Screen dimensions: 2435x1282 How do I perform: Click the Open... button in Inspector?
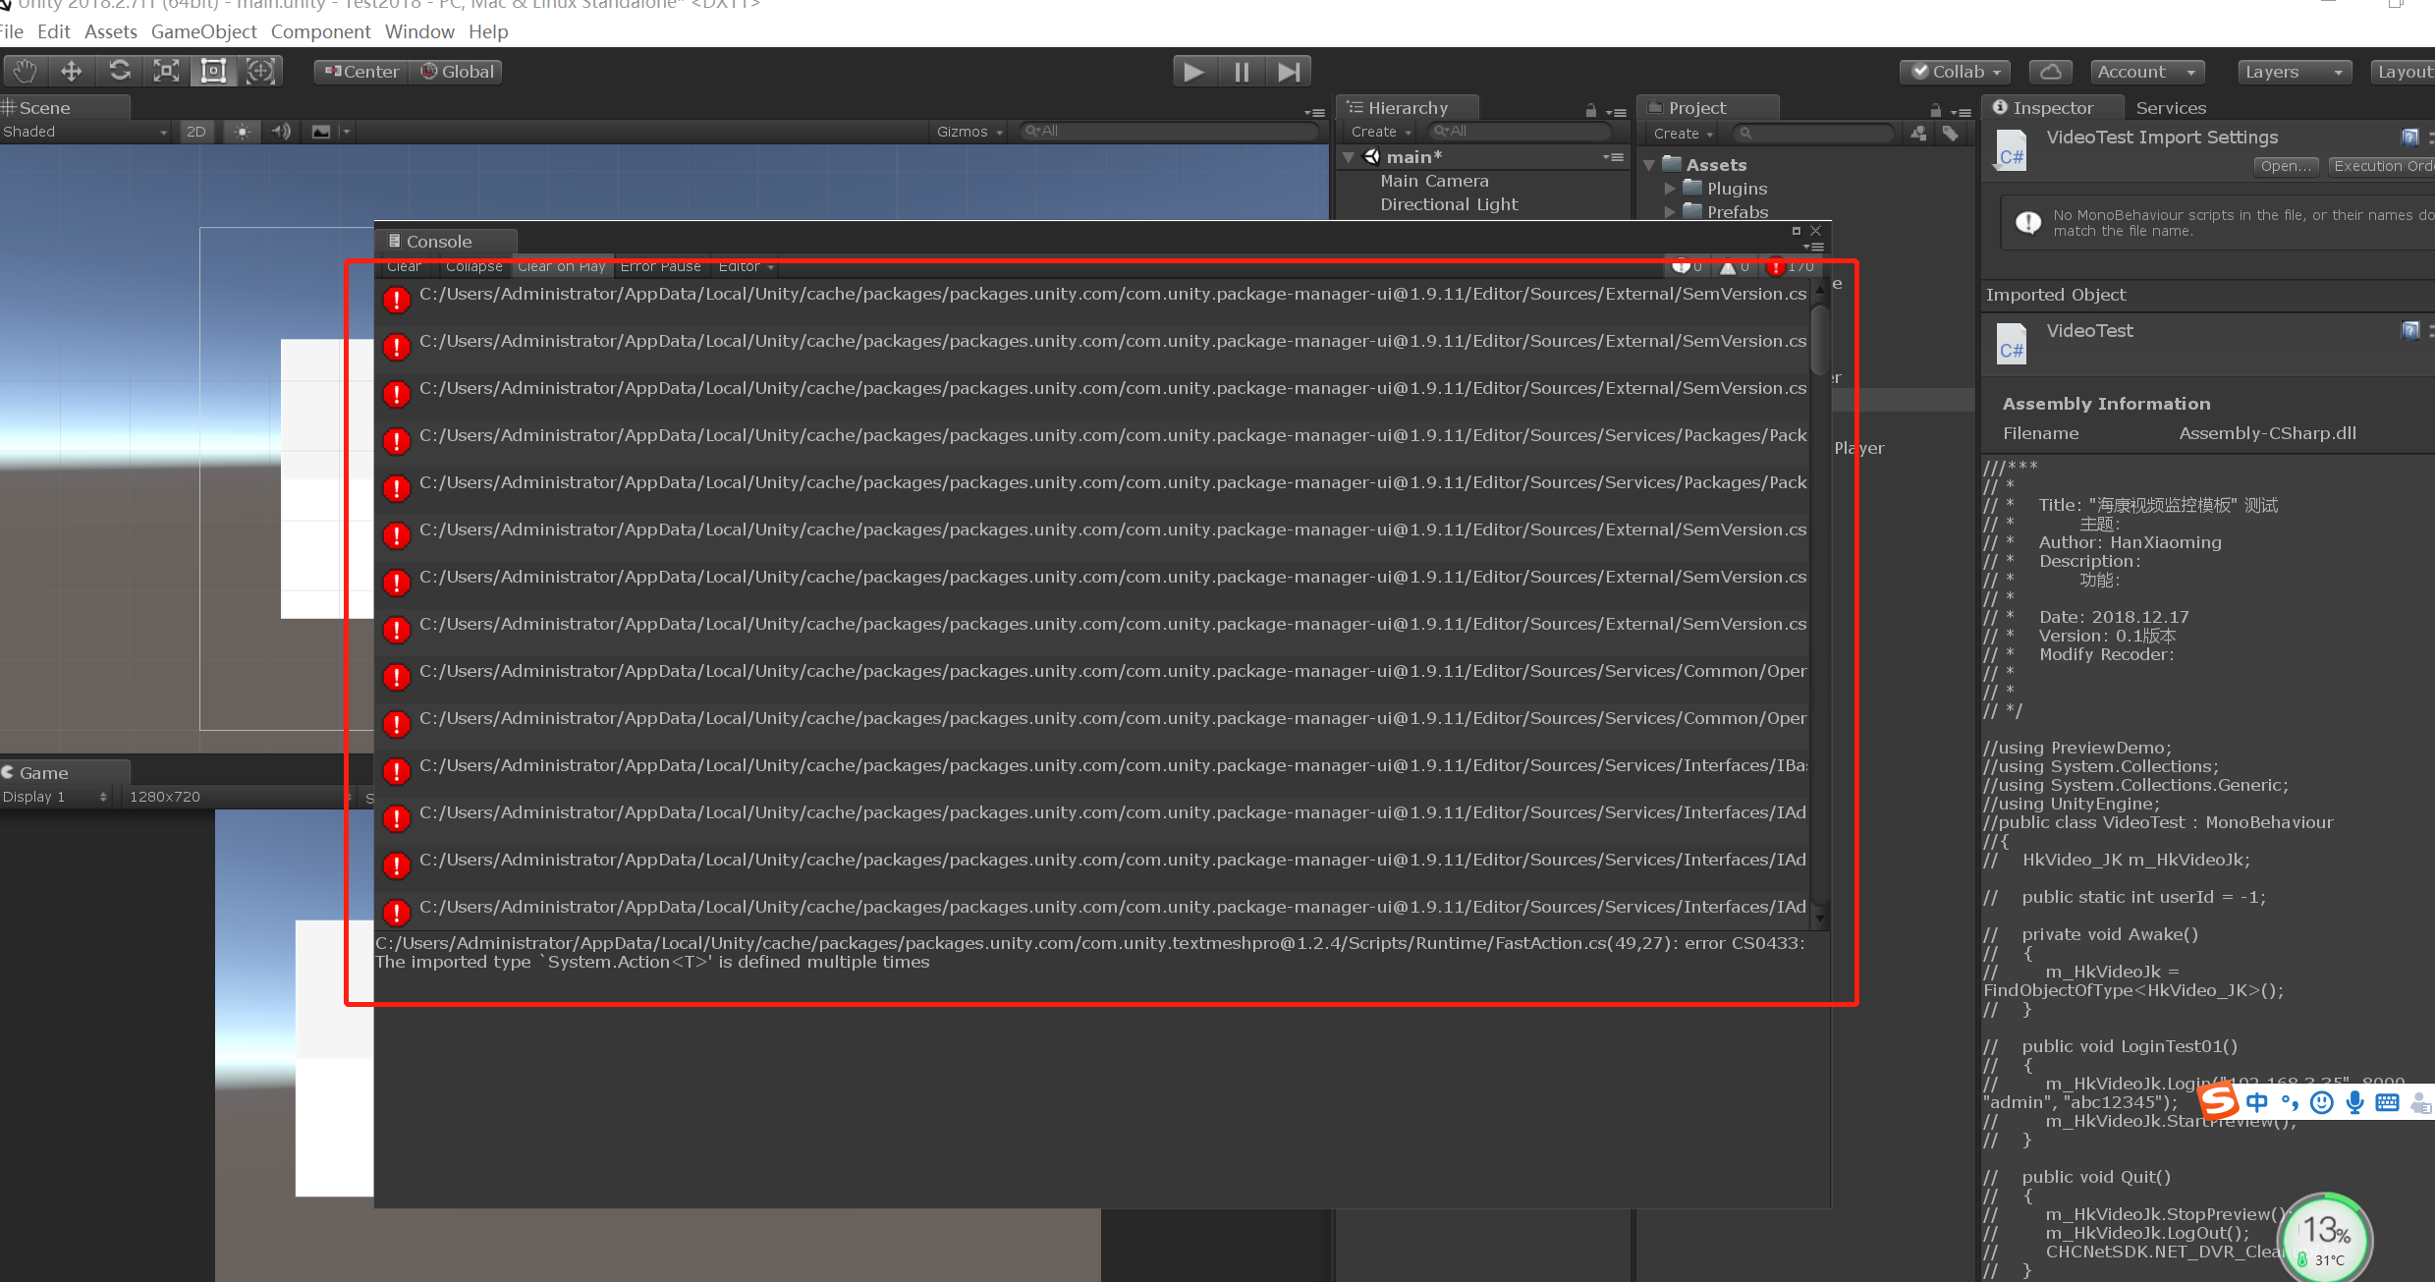[2286, 166]
